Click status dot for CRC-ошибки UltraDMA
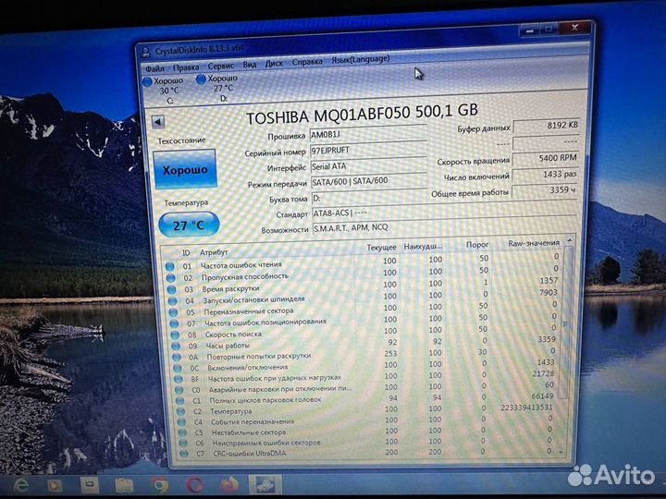Viewport: 666px width, 499px height. click(x=184, y=454)
